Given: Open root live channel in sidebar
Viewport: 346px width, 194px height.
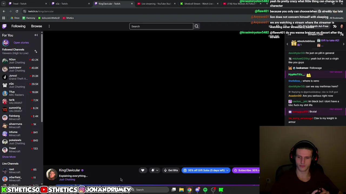Looking at the screenshot, I should (x=21, y=171).
